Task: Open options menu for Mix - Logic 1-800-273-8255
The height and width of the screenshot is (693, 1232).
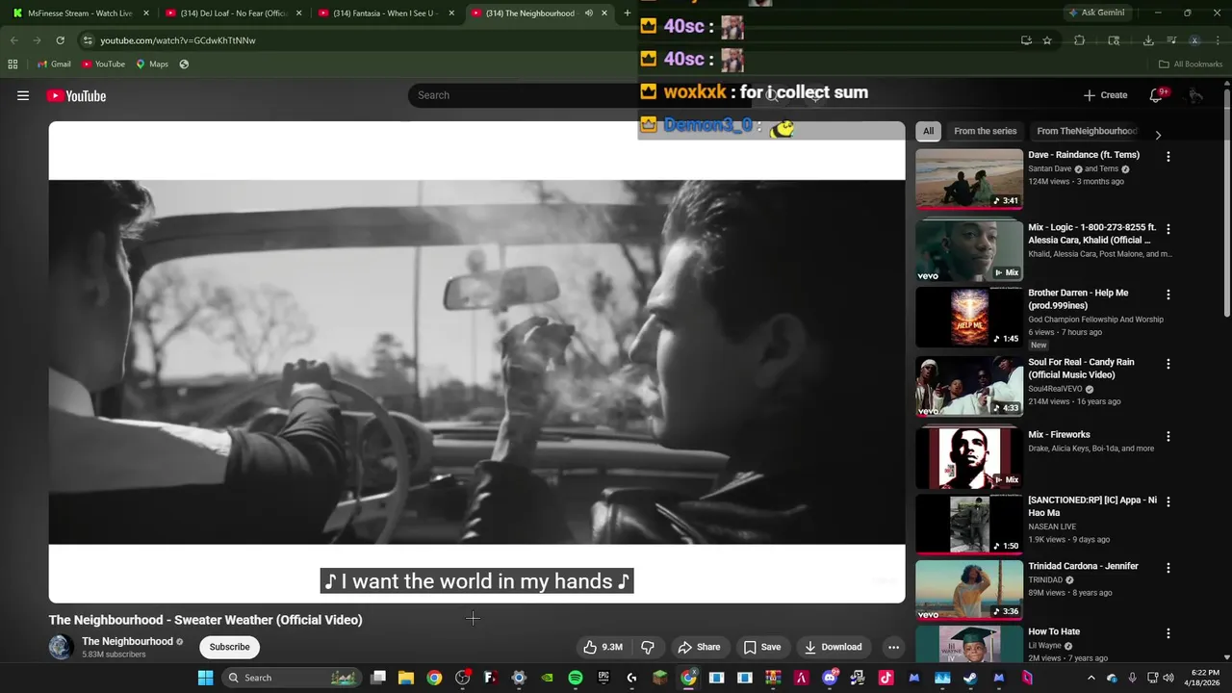Action: pyautogui.click(x=1168, y=229)
